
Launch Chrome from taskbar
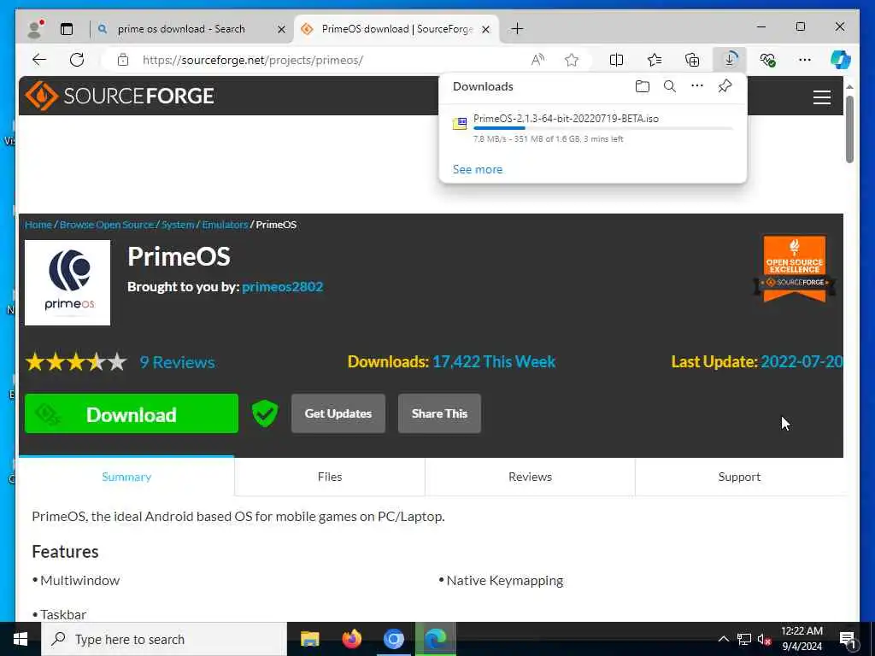coord(393,639)
